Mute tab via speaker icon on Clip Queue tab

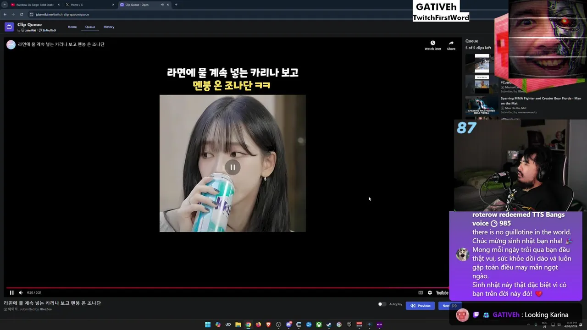coord(162,5)
